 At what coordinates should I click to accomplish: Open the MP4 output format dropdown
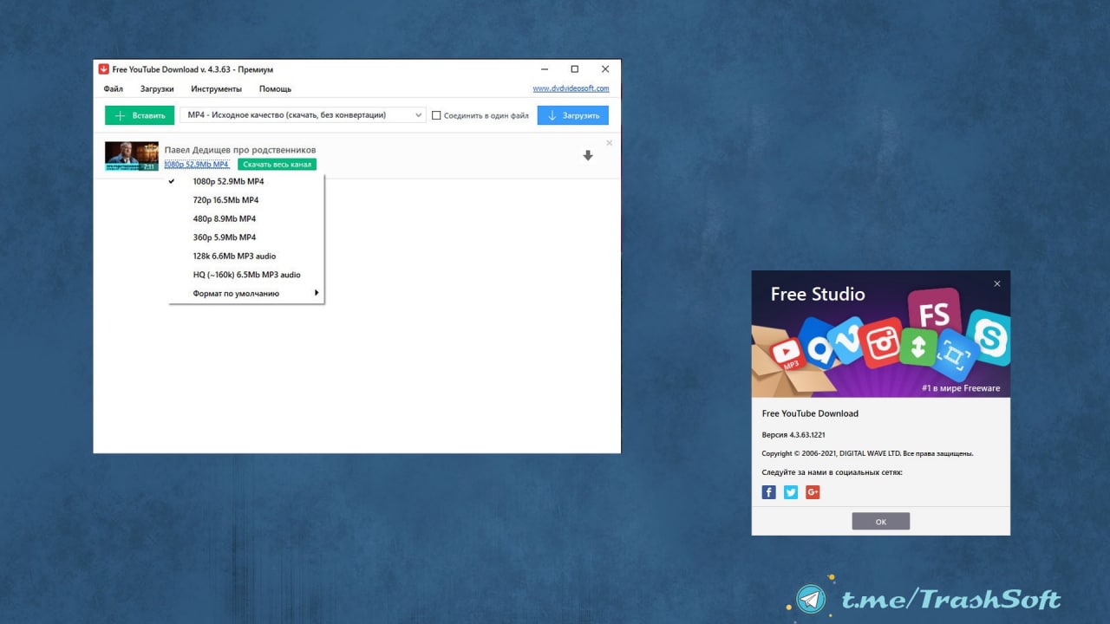tap(303, 115)
